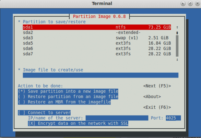Close the Terminal window

click(197, 4)
